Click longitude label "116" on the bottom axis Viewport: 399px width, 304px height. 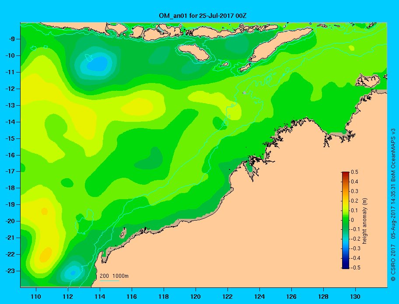coord(132,297)
